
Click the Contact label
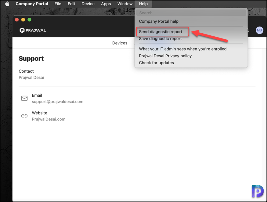pyautogui.click(x=26, y=71)
